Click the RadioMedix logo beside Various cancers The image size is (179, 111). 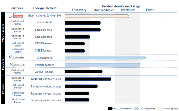(x=18, y=65)
